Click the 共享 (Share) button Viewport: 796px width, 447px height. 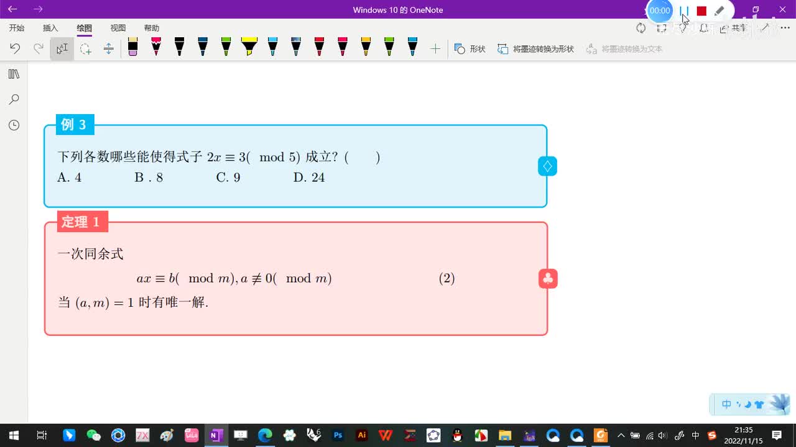(734, 28)
